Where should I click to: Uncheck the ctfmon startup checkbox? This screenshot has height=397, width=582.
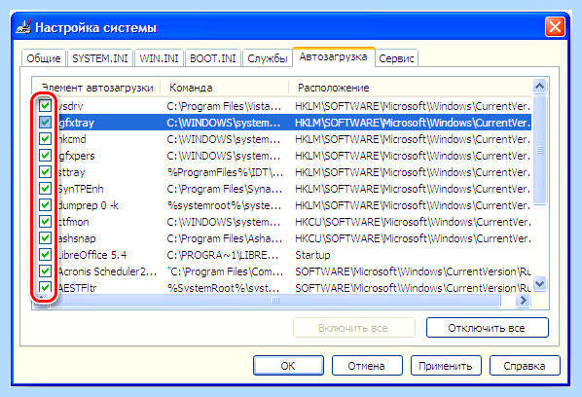click(46, 222)
